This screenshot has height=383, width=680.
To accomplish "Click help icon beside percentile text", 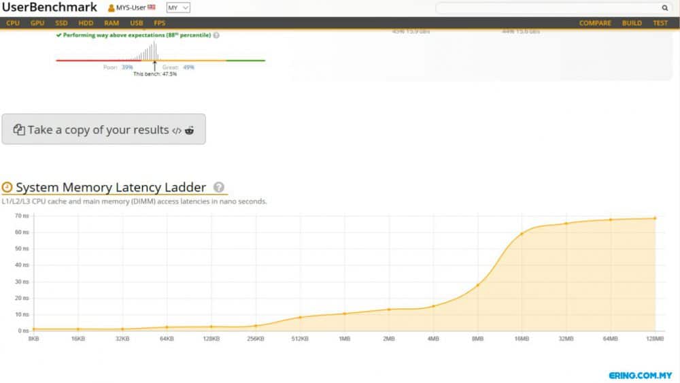I will click(216, 35).
